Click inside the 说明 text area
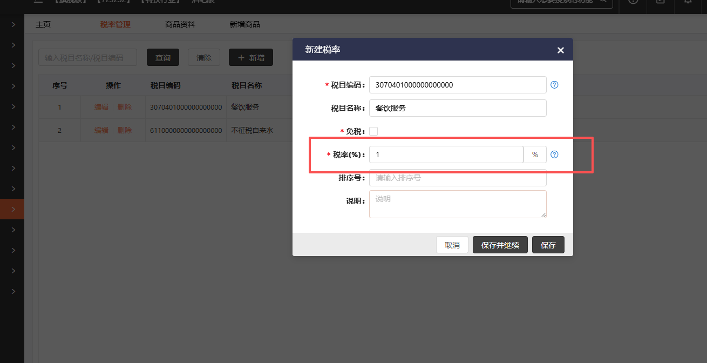 tap(458, 204)
